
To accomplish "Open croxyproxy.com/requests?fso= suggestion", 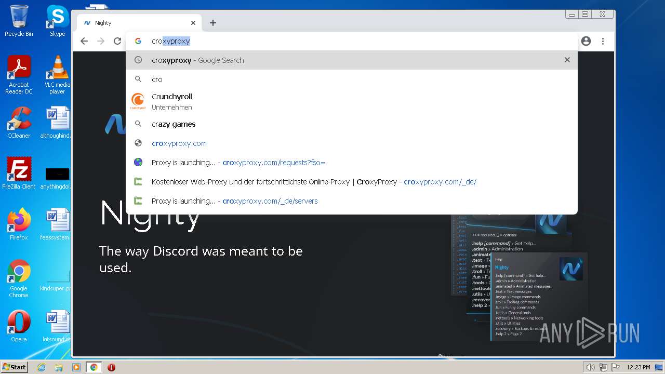I will point(352,163).
